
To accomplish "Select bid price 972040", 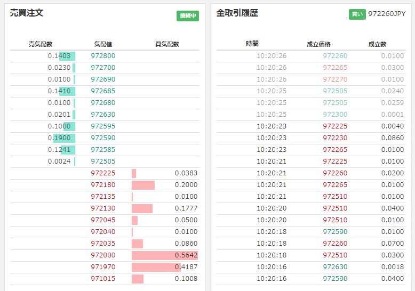I will (x=103, y=232).
